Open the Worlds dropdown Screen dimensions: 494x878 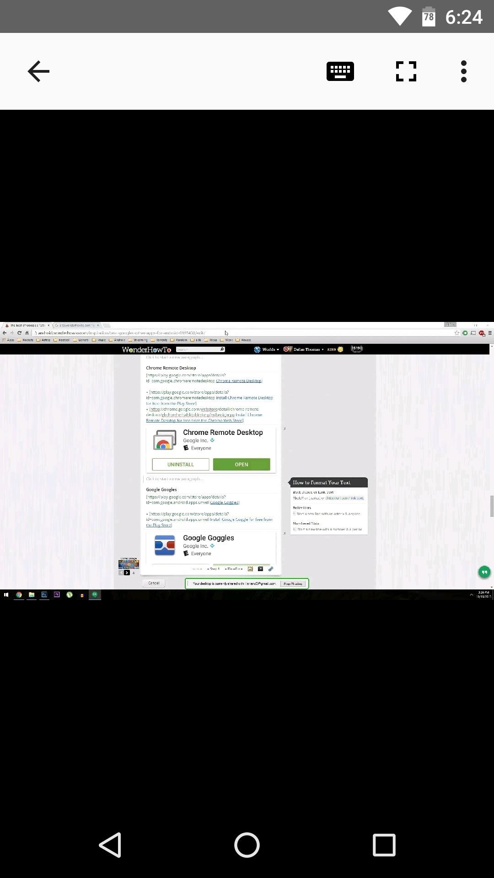[267, 349]
